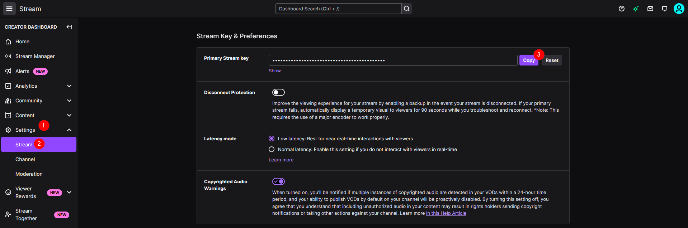The height and width of the screenshot is (228, 688).
Task: Open the whispers chat bubble icon
Action: tap(665, 9)
